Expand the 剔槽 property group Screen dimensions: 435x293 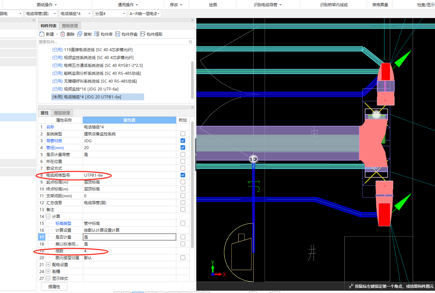pyautogui.click(x=48, y=271)
